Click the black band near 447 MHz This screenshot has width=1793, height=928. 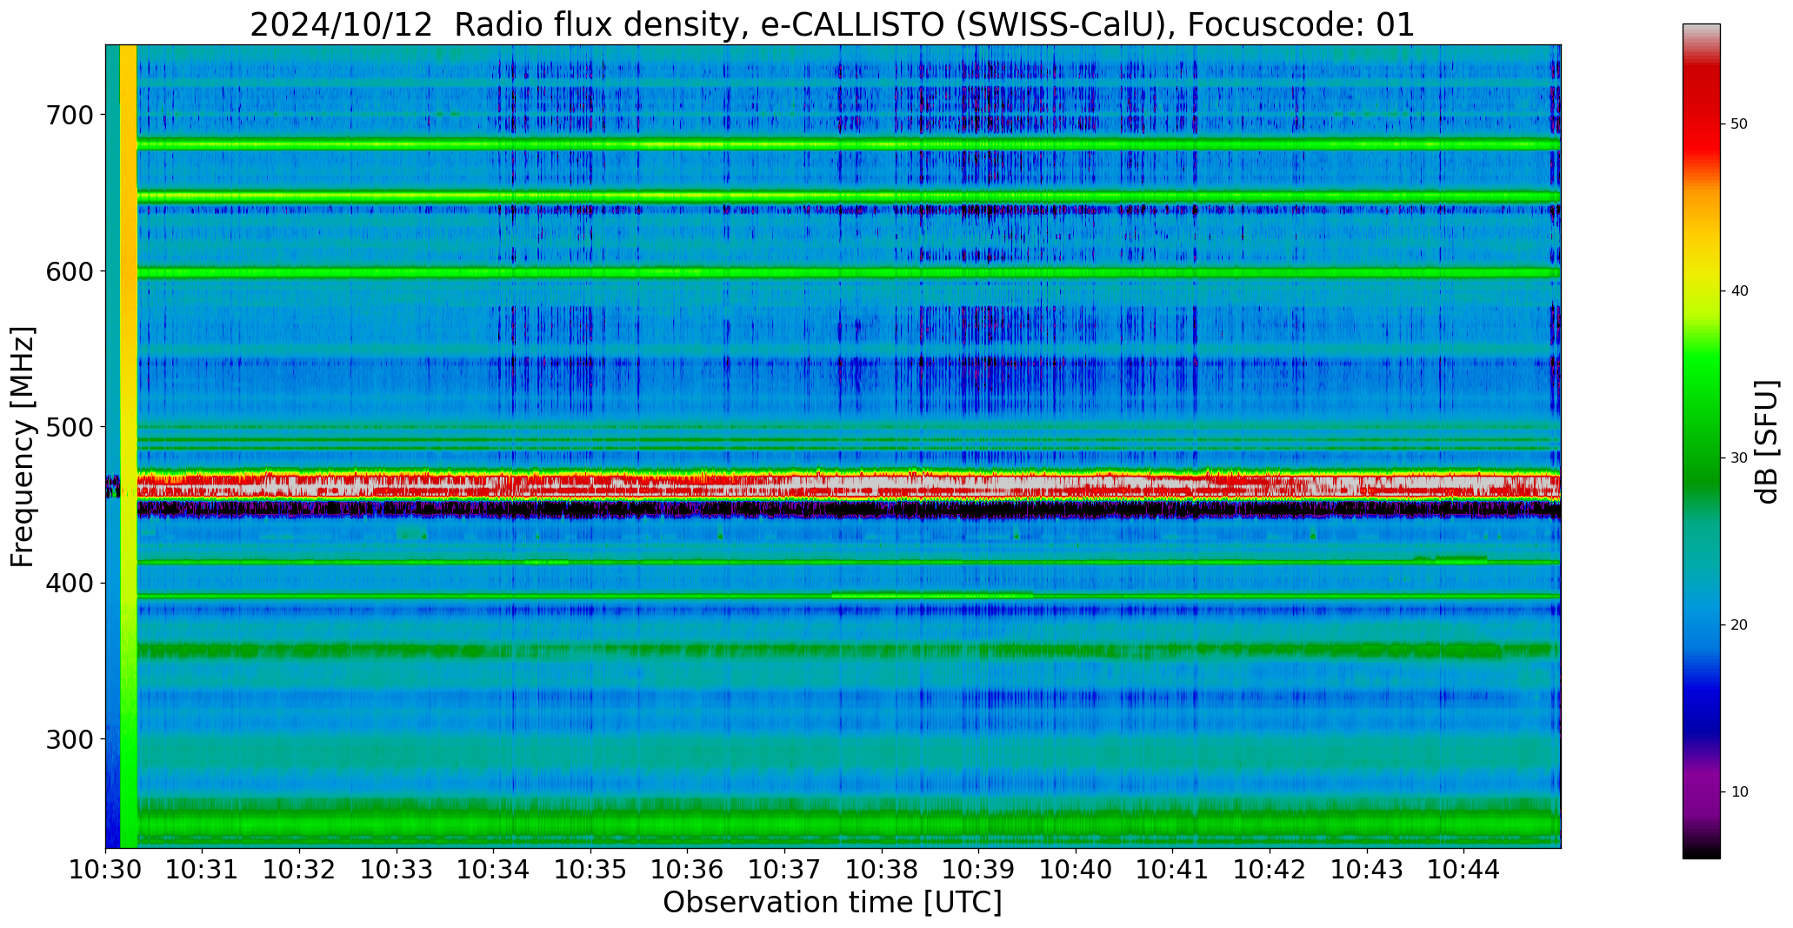[848, 510]
